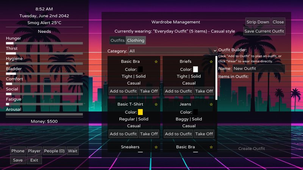Save the current outfit

pos(264,31)
